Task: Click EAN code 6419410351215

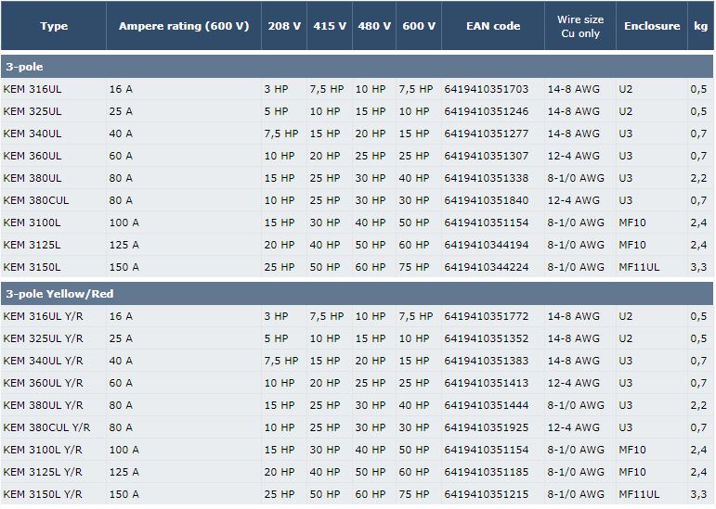Action: pyautogui.click(x=487, y=494)
